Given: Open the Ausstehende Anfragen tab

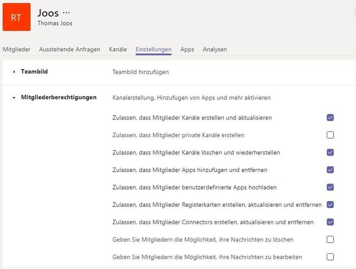Looking at the screenshot, I should (x=70, y=49).
